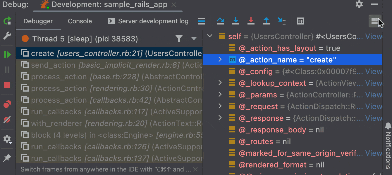Open Server development log tab
Image resolution: width=392 pixels, height=175 pixels.
click(148, 21)
